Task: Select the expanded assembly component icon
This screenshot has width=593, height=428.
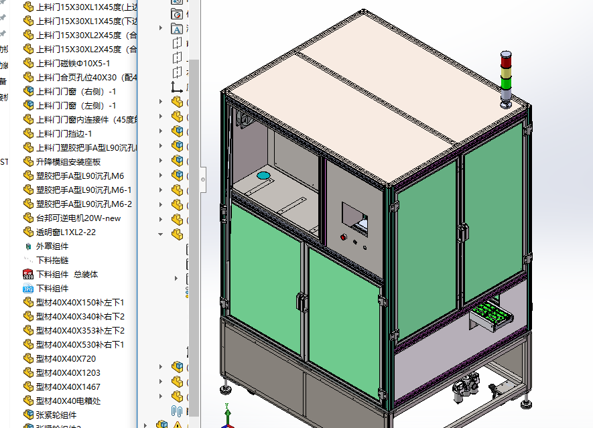Action: [177, 234]
